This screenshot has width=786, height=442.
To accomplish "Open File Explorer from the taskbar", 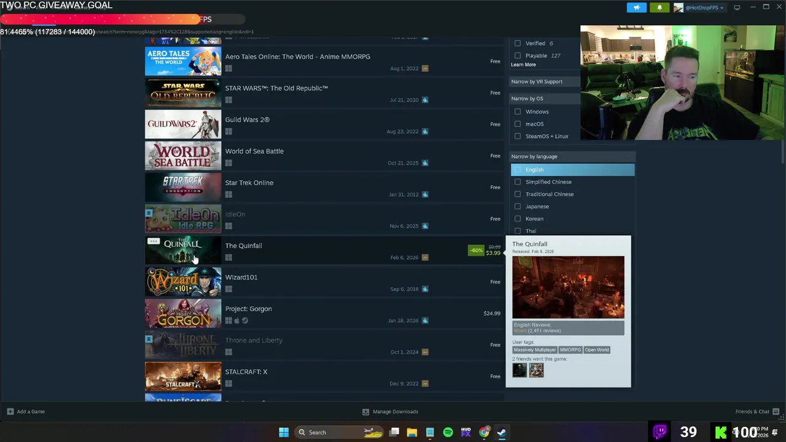I will pyautogui.click(x=411, y=432).
